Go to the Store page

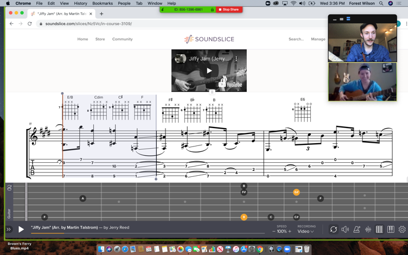(x=100, y=39)
